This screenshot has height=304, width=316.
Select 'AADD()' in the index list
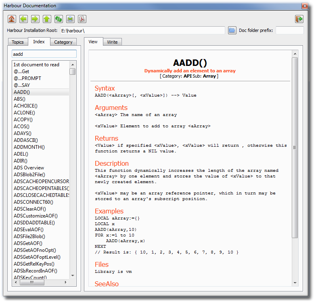click(41, 92)
